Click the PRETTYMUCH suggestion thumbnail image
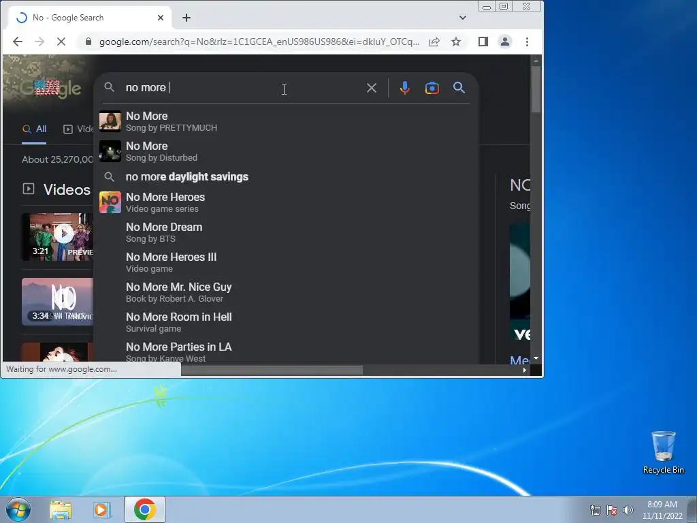Screen dimensions: 697x523 [110, 121]
